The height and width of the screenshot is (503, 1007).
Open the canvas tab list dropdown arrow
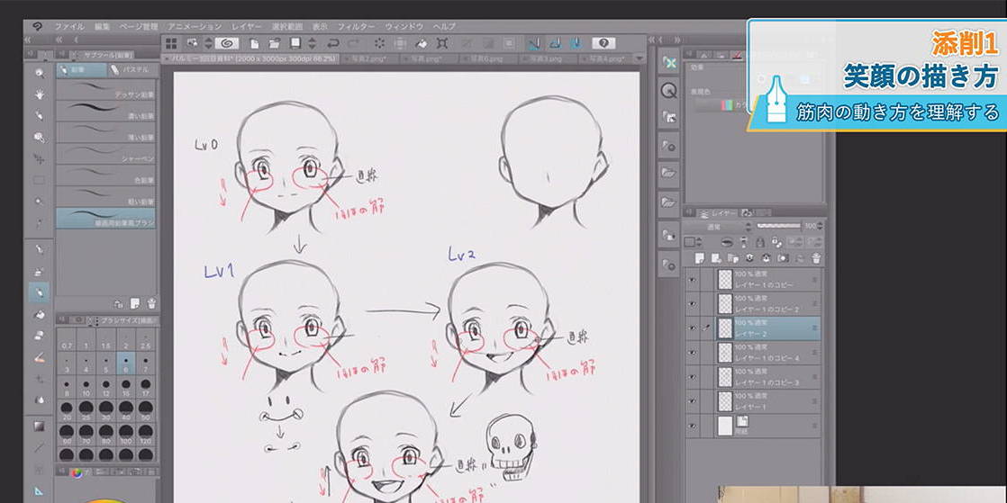(639, 59)
